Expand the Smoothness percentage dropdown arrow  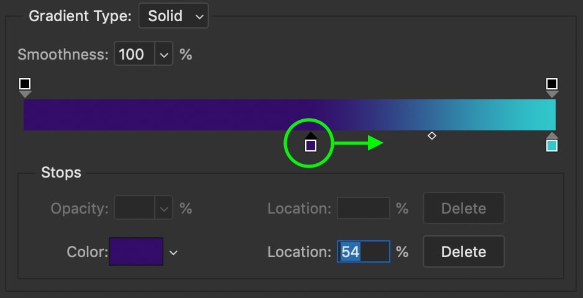[x=164, y=54]
